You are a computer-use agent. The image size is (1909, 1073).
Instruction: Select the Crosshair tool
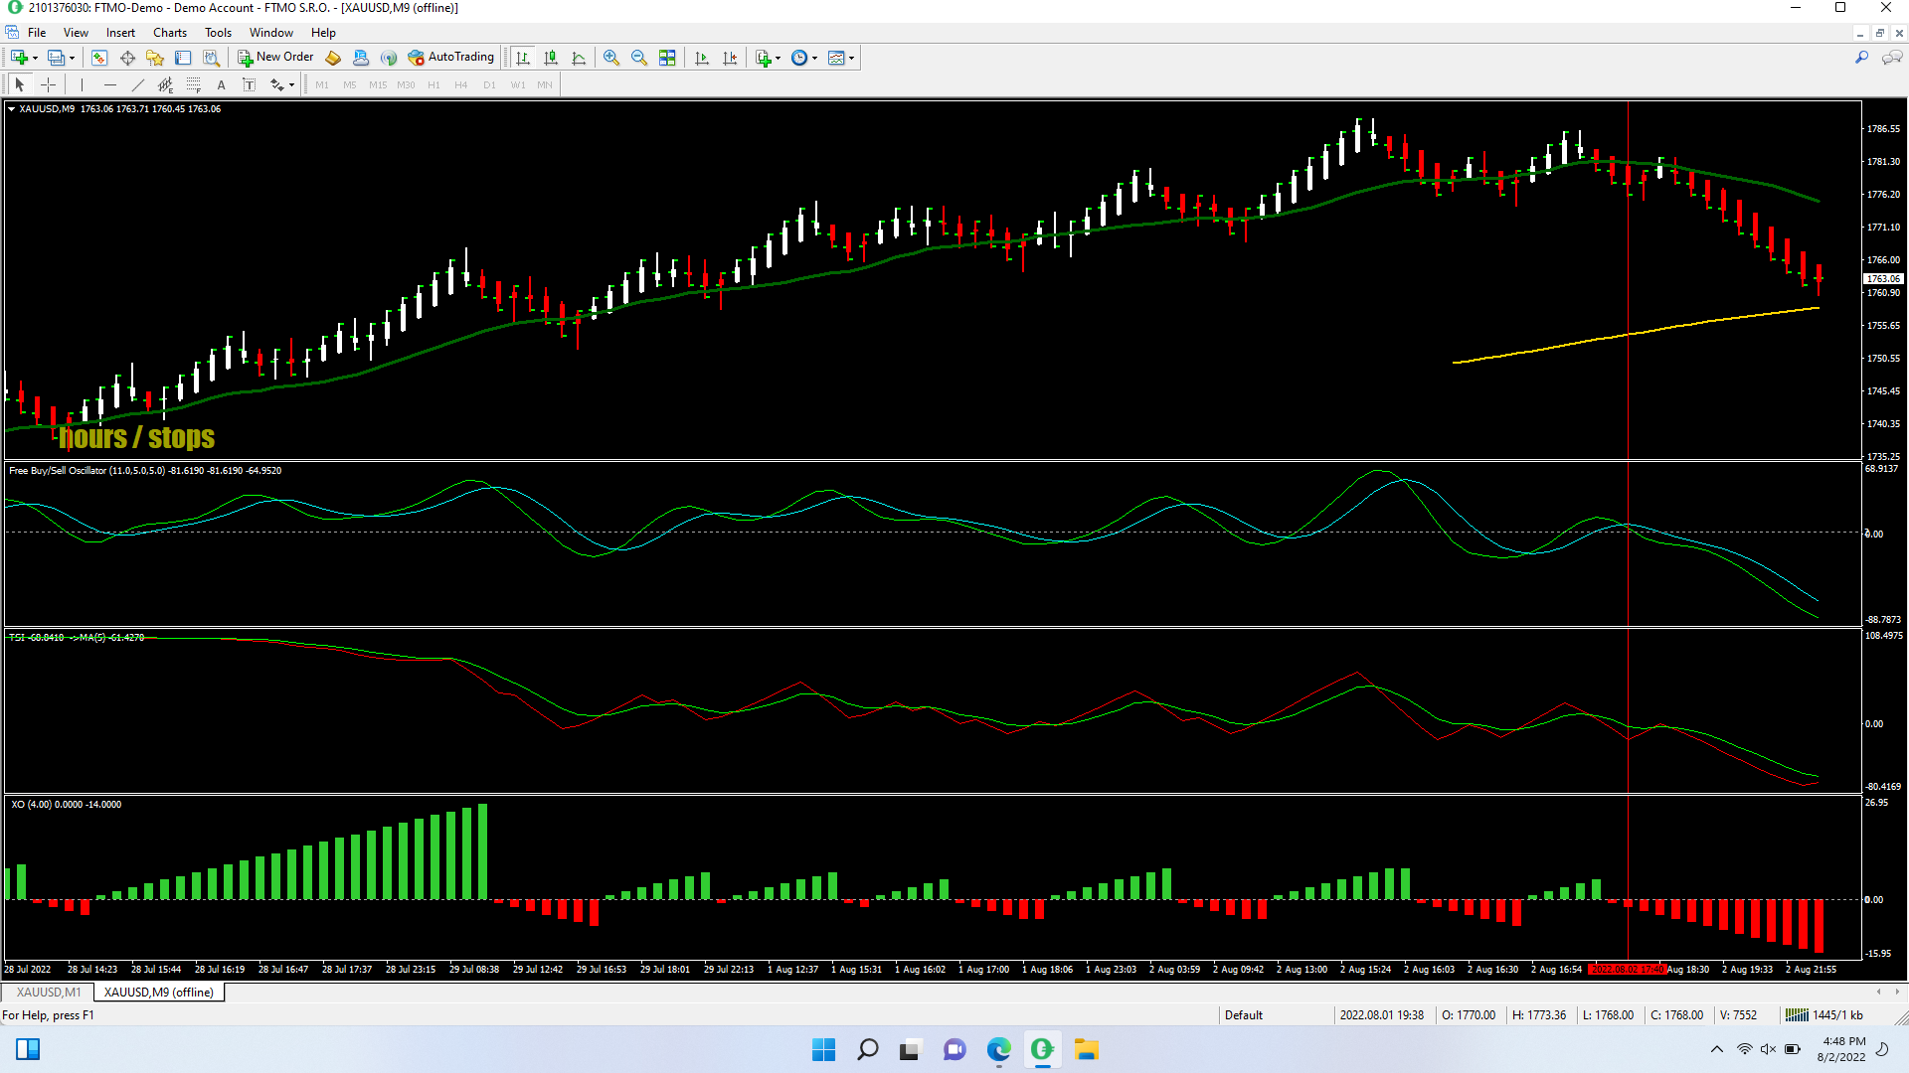pyautogui.click(x=48, y=85)
